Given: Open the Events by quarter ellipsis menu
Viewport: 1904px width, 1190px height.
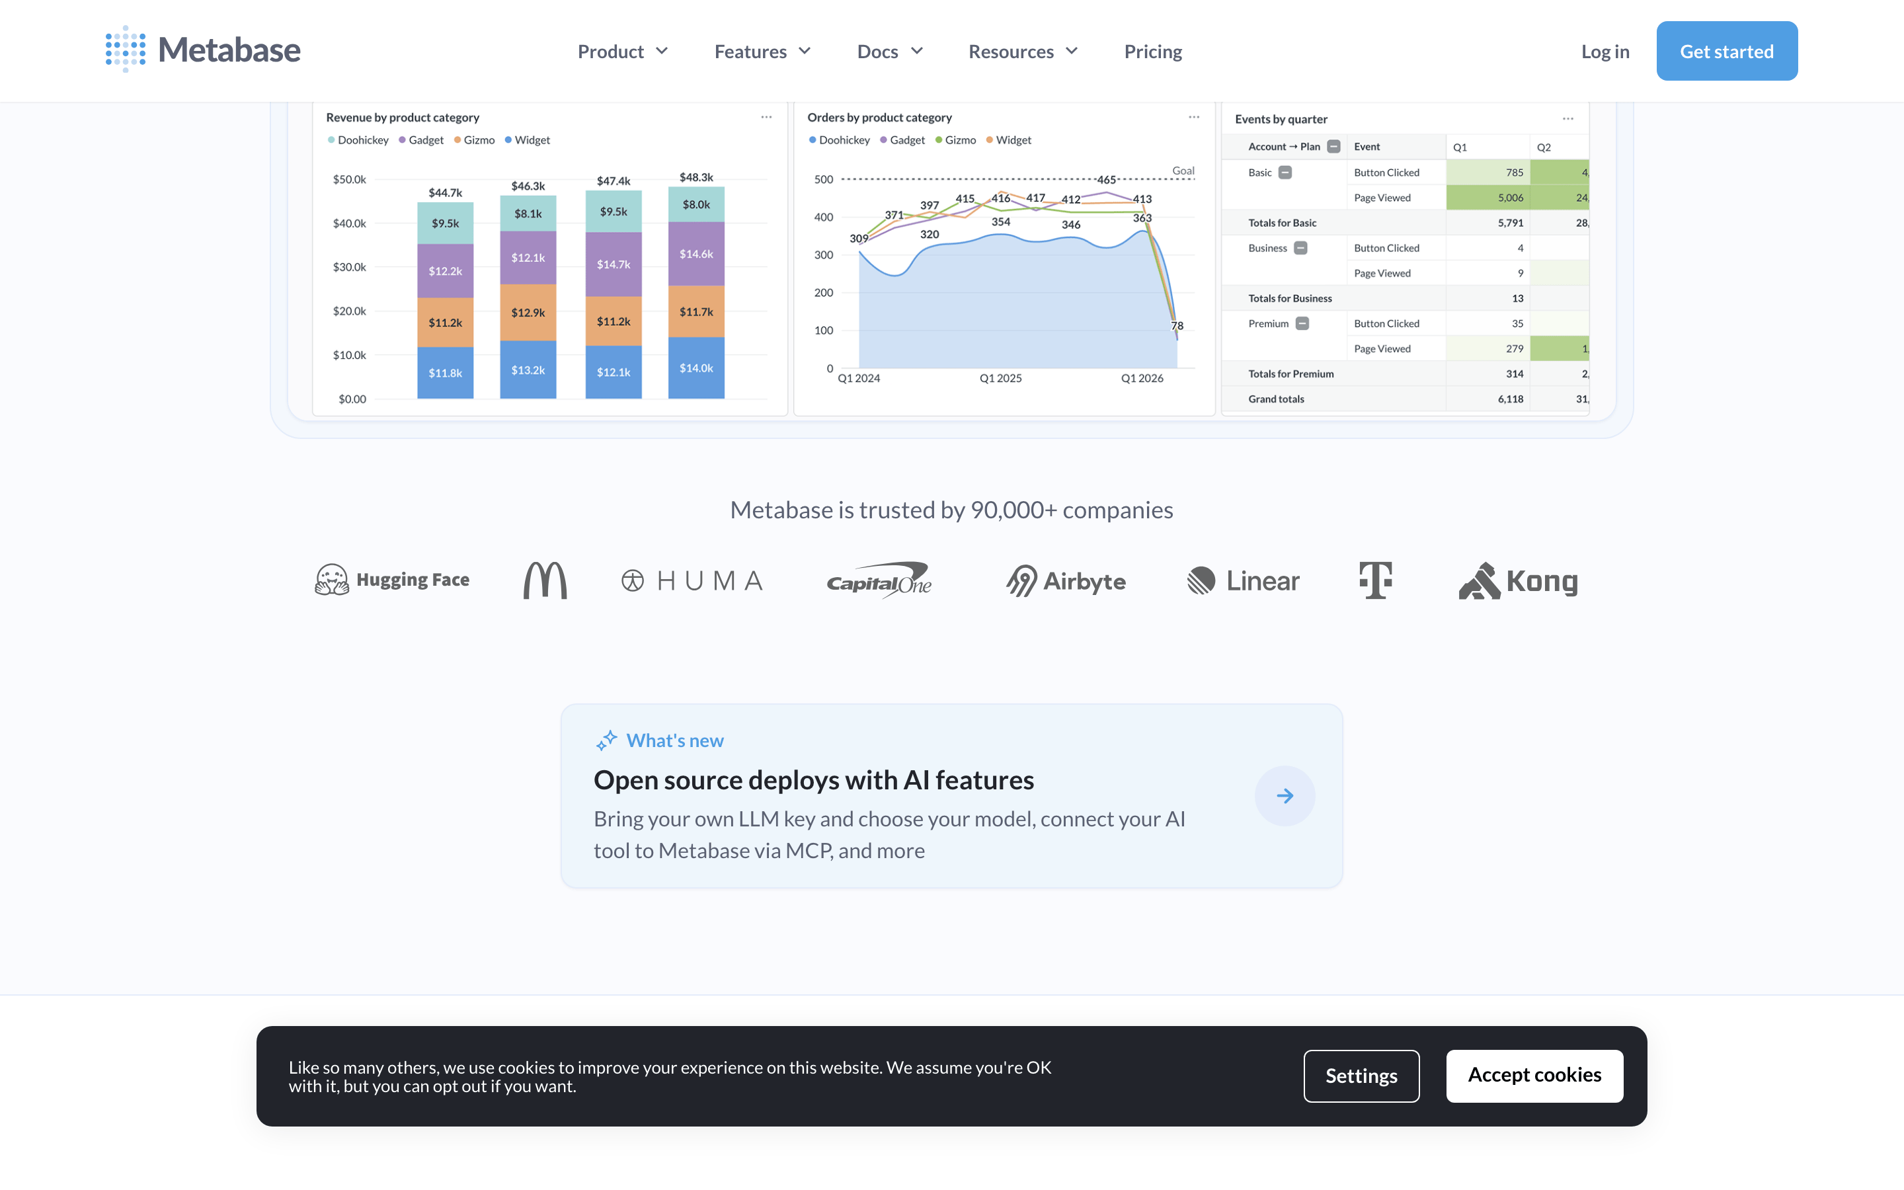Looking at the screenshot, I should (1568, 119).
